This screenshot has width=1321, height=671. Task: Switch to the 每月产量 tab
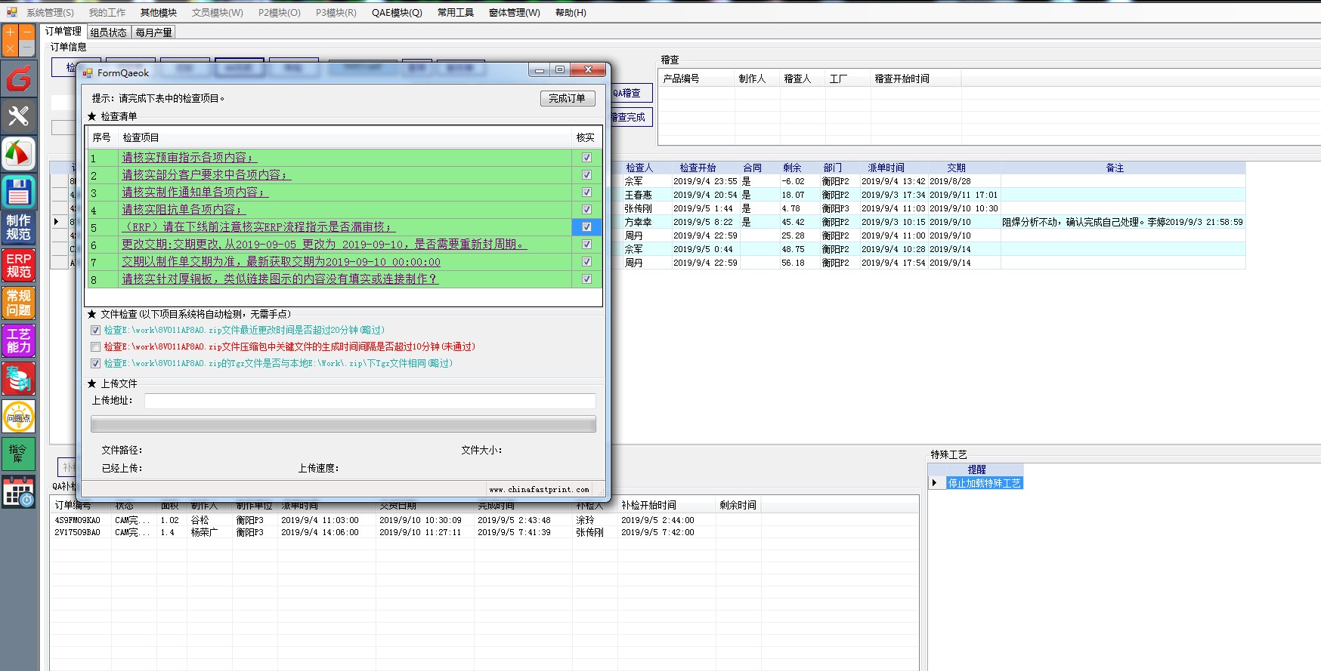point(154,32)
